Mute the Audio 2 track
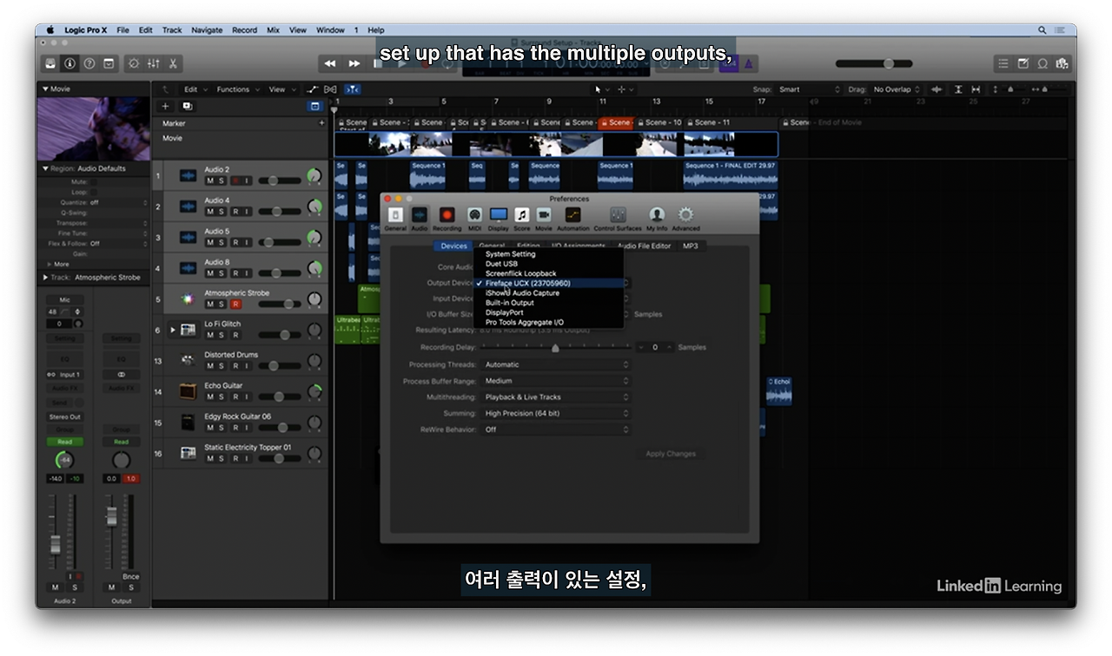Image resolution: width=1112 pixels, height=656 pixels. coord(209,180)
